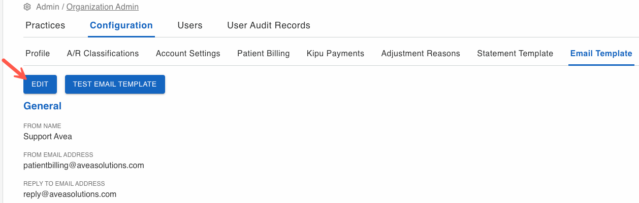Click the General section heading
This screenshot has width=639, height=203.
[42, 106]
